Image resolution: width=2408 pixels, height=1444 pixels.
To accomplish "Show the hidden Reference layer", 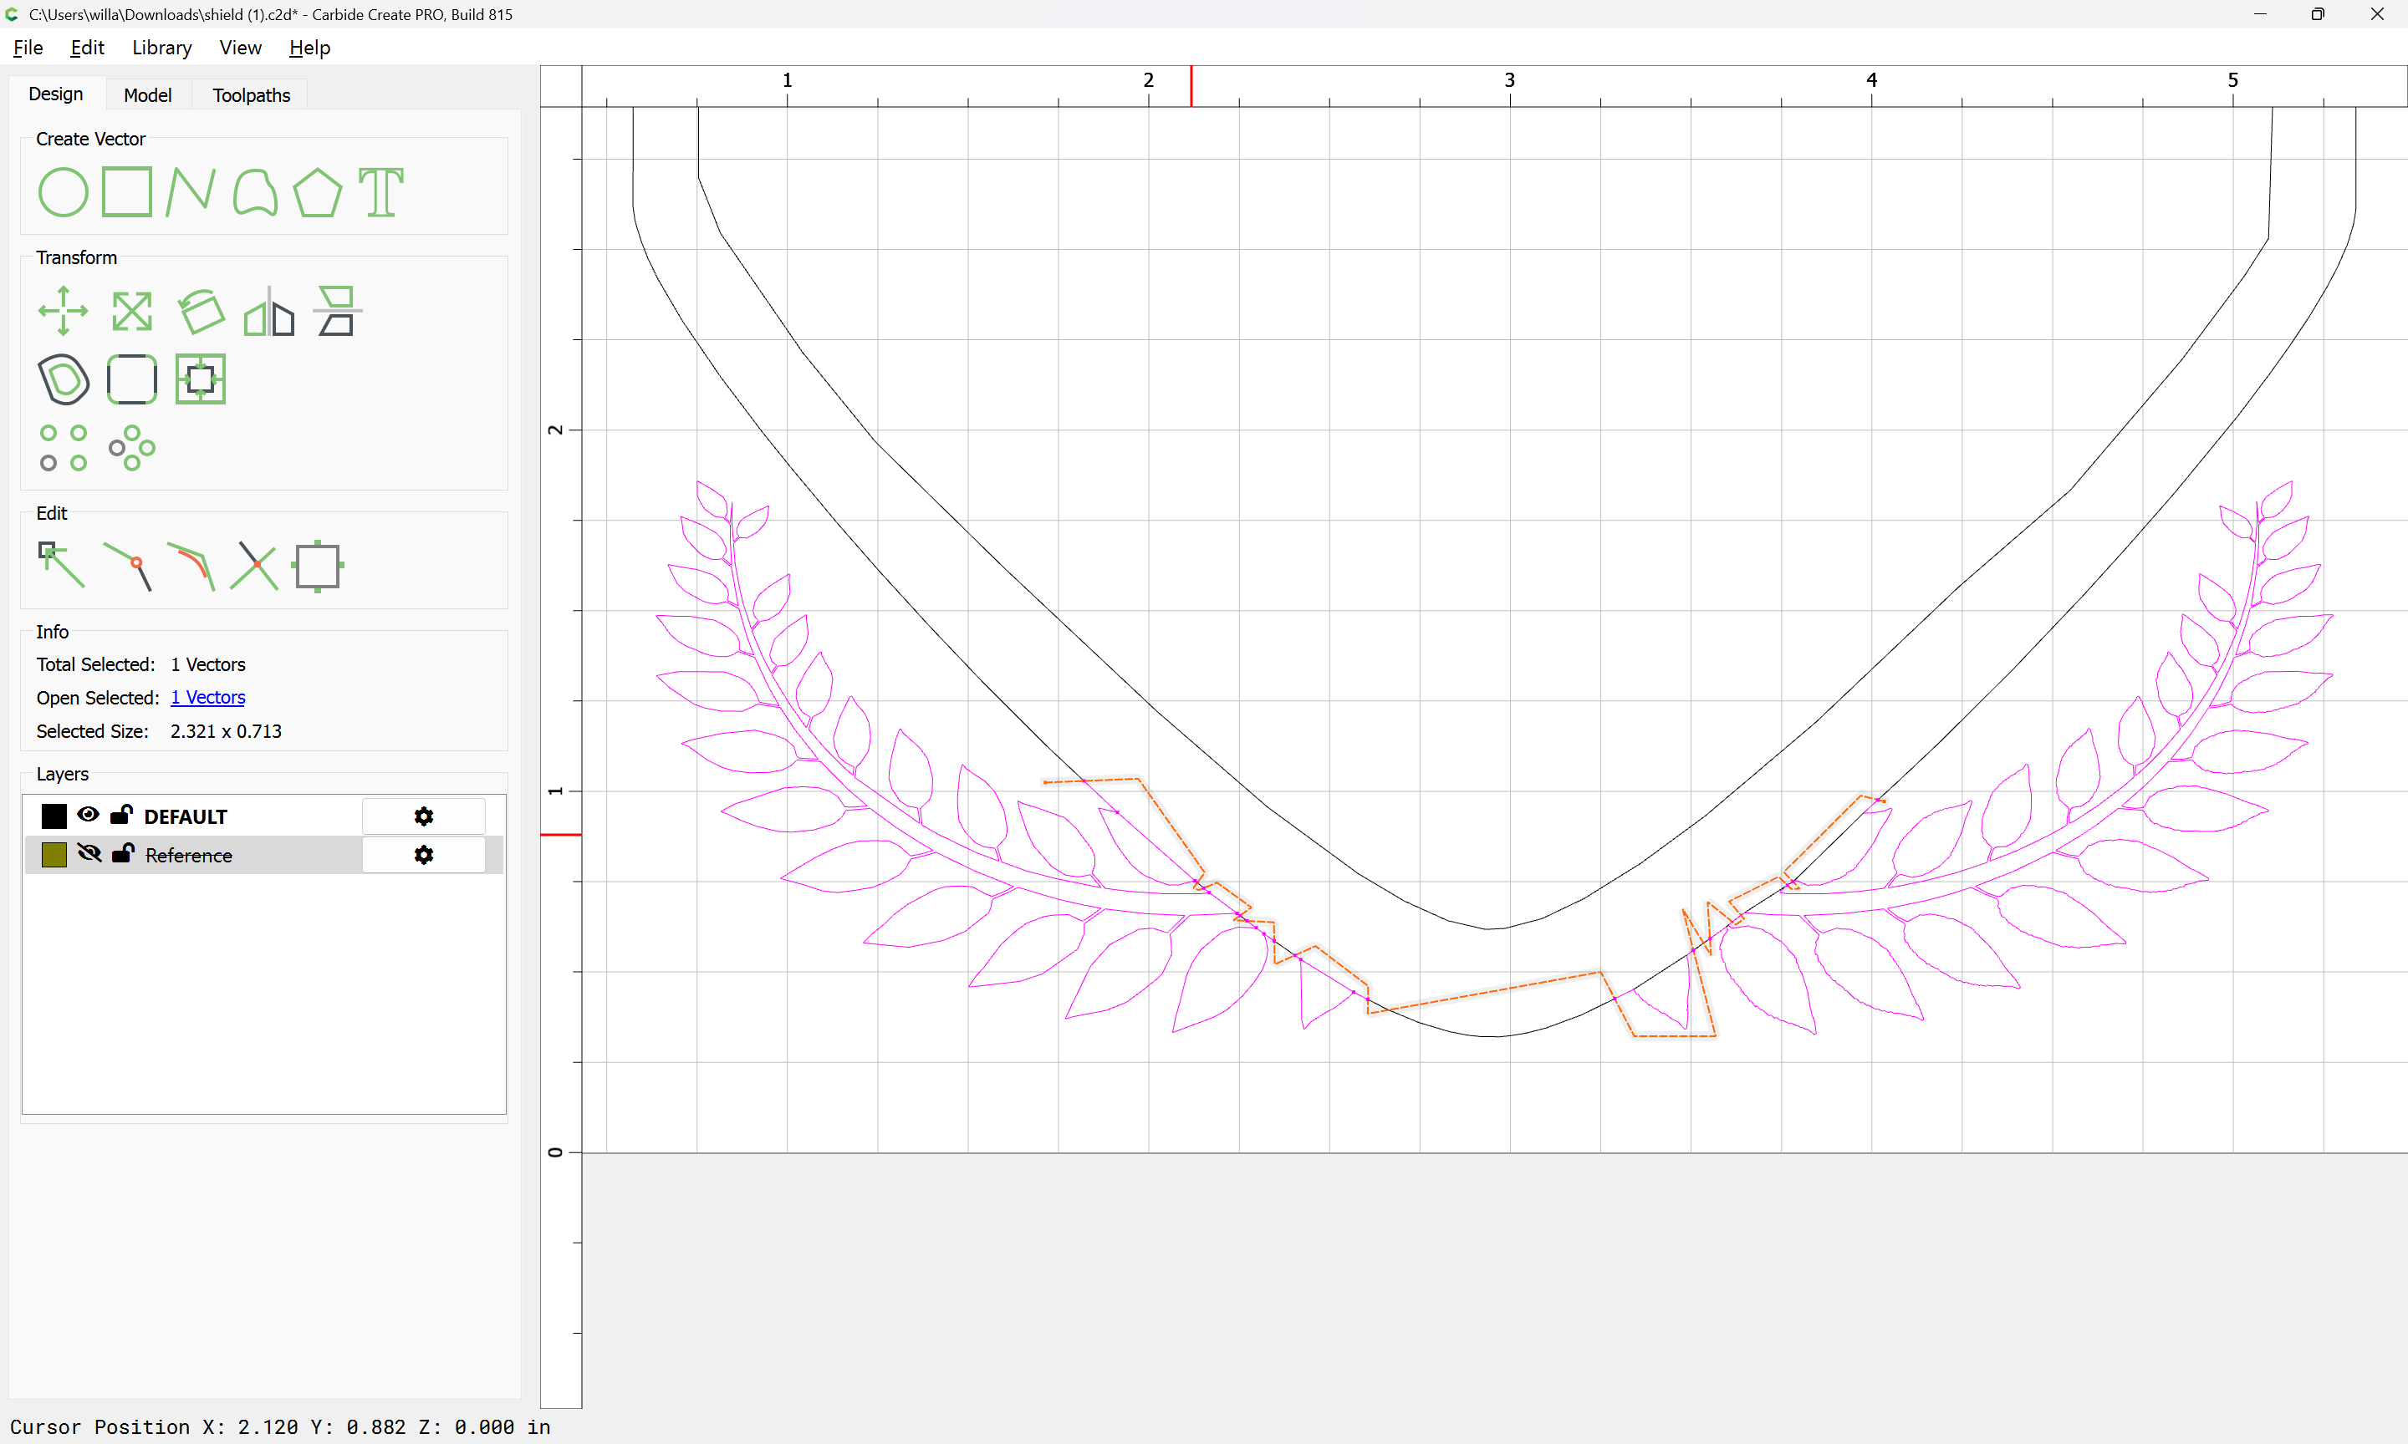I will click(x=89, y=853).
